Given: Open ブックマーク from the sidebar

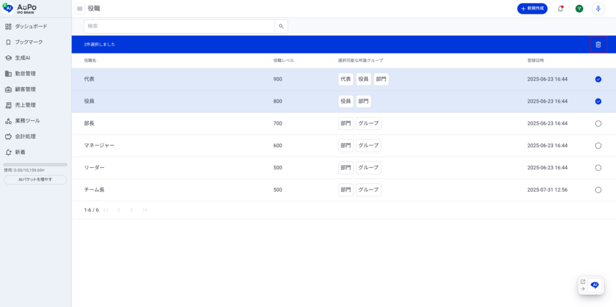Looking at the screenshot, I should [28, 42].
